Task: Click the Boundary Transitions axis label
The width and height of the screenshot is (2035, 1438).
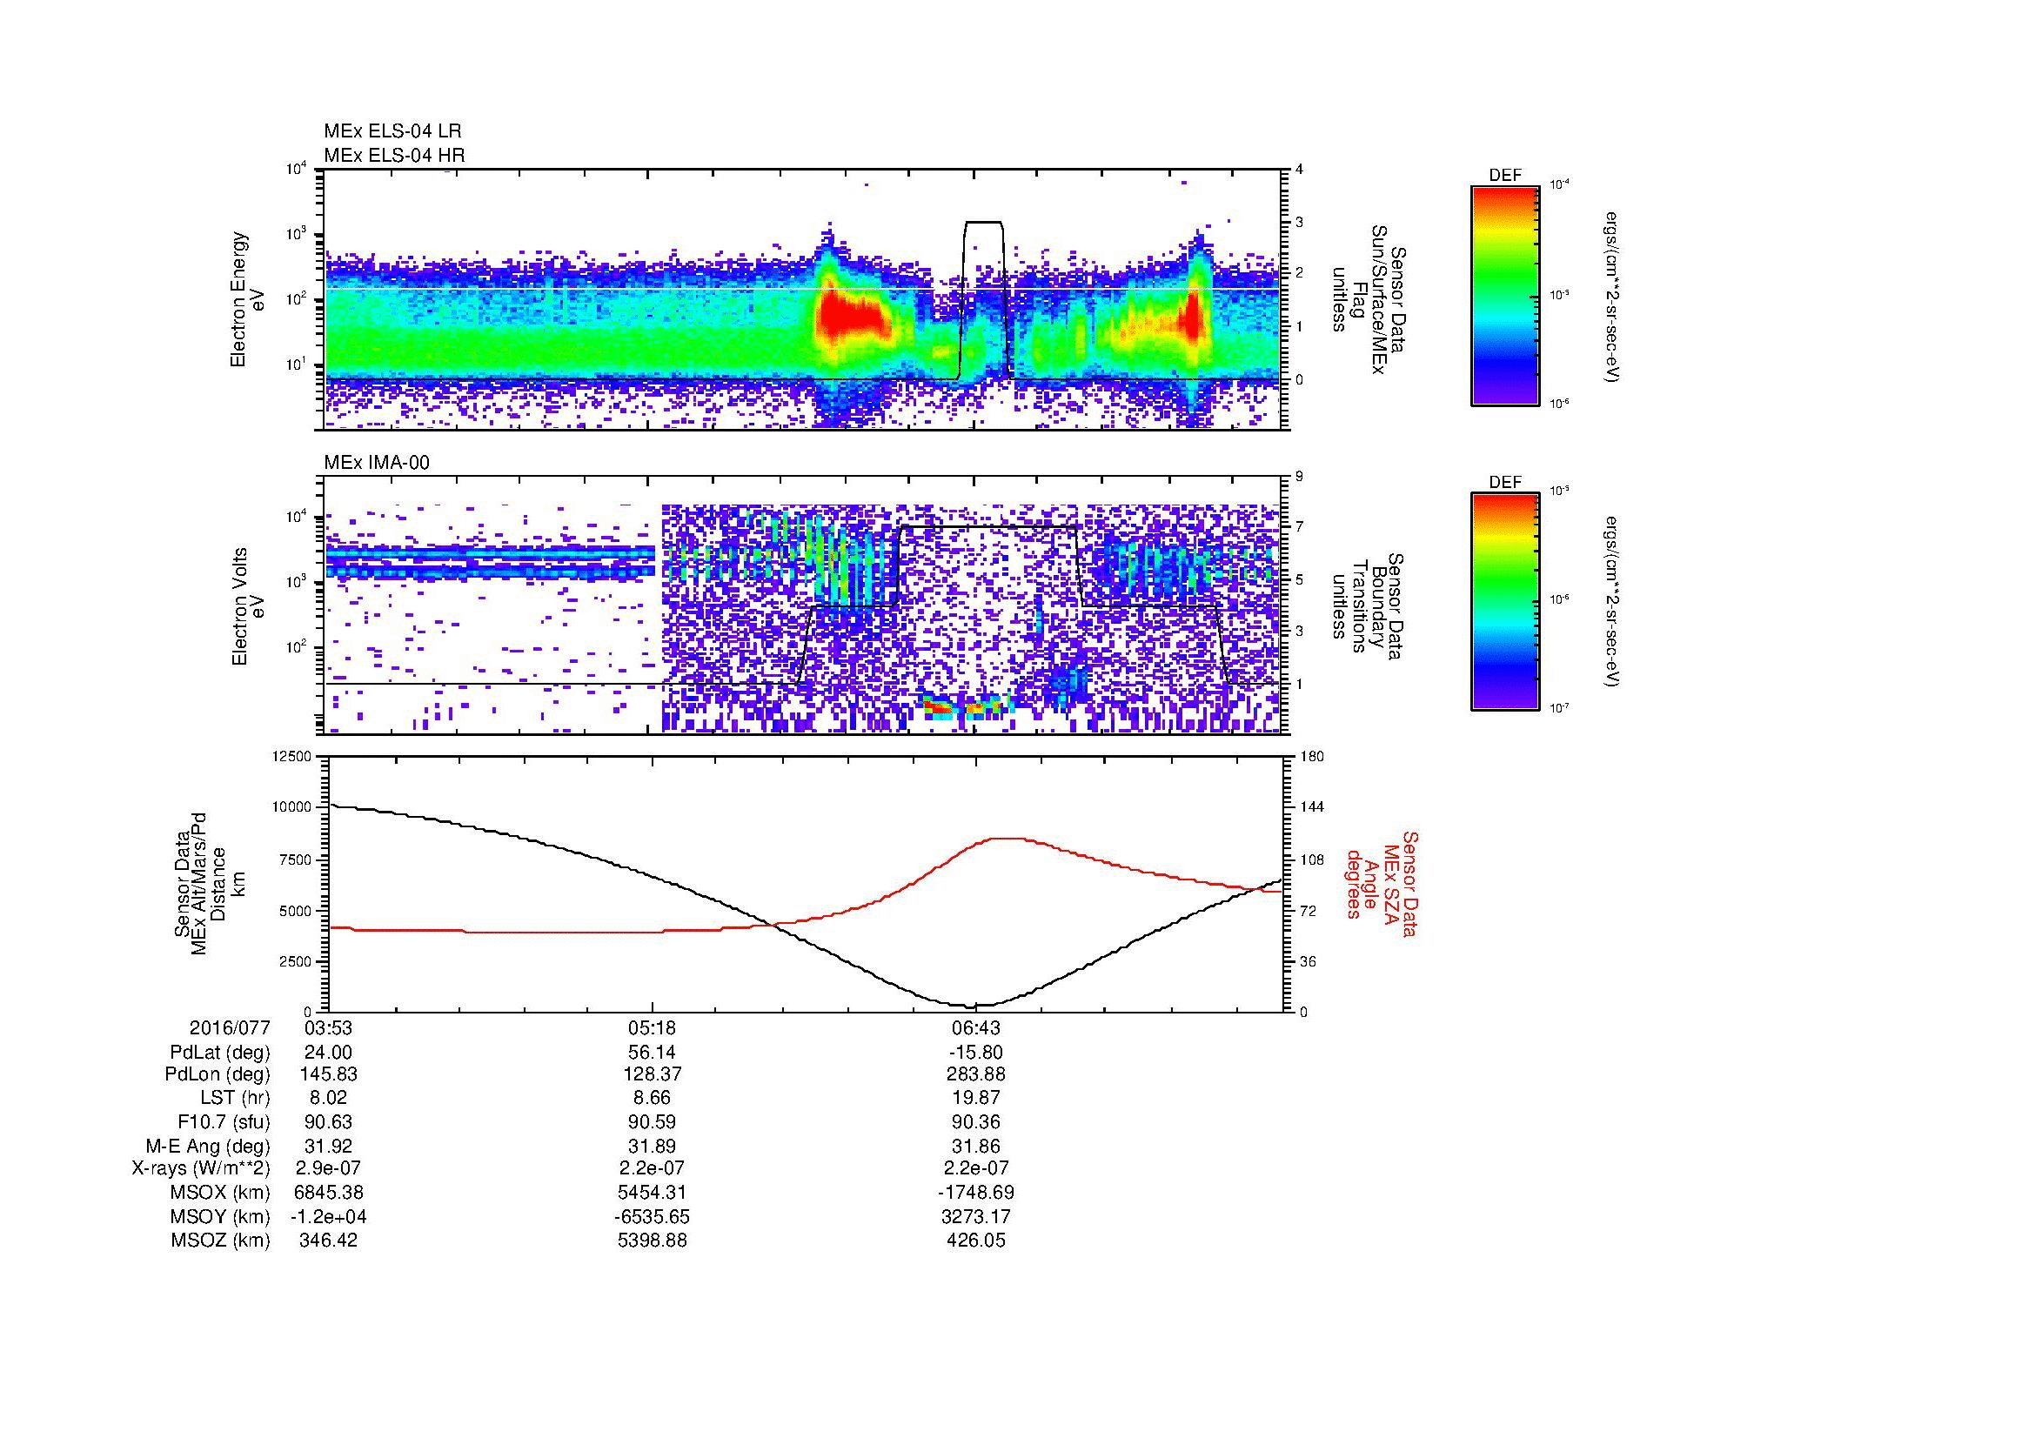Action: click(x=1369, y=605)
